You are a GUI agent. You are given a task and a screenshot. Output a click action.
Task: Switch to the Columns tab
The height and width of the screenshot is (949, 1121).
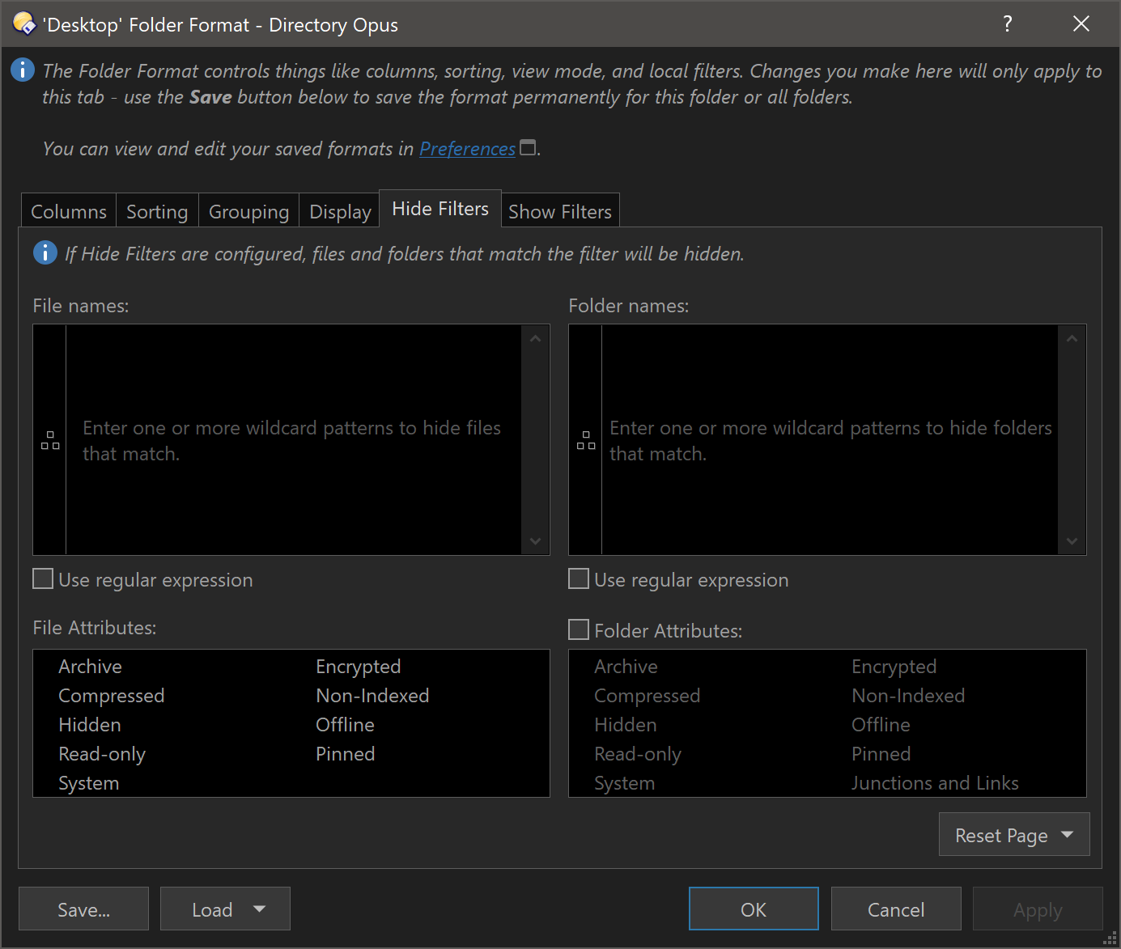tap(69, 211)
